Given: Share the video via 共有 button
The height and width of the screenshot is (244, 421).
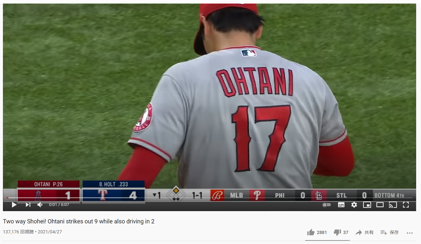Looking at the screenshot, I should pyautogui.click(x=365, y=232).
